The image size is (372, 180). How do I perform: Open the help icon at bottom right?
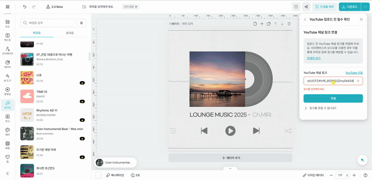365,175
